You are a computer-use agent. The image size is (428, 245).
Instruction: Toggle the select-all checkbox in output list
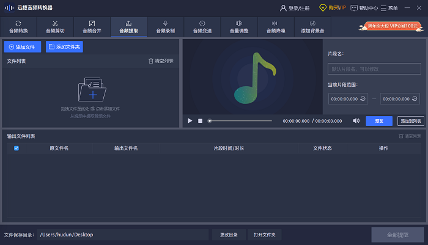pos(17,148)
